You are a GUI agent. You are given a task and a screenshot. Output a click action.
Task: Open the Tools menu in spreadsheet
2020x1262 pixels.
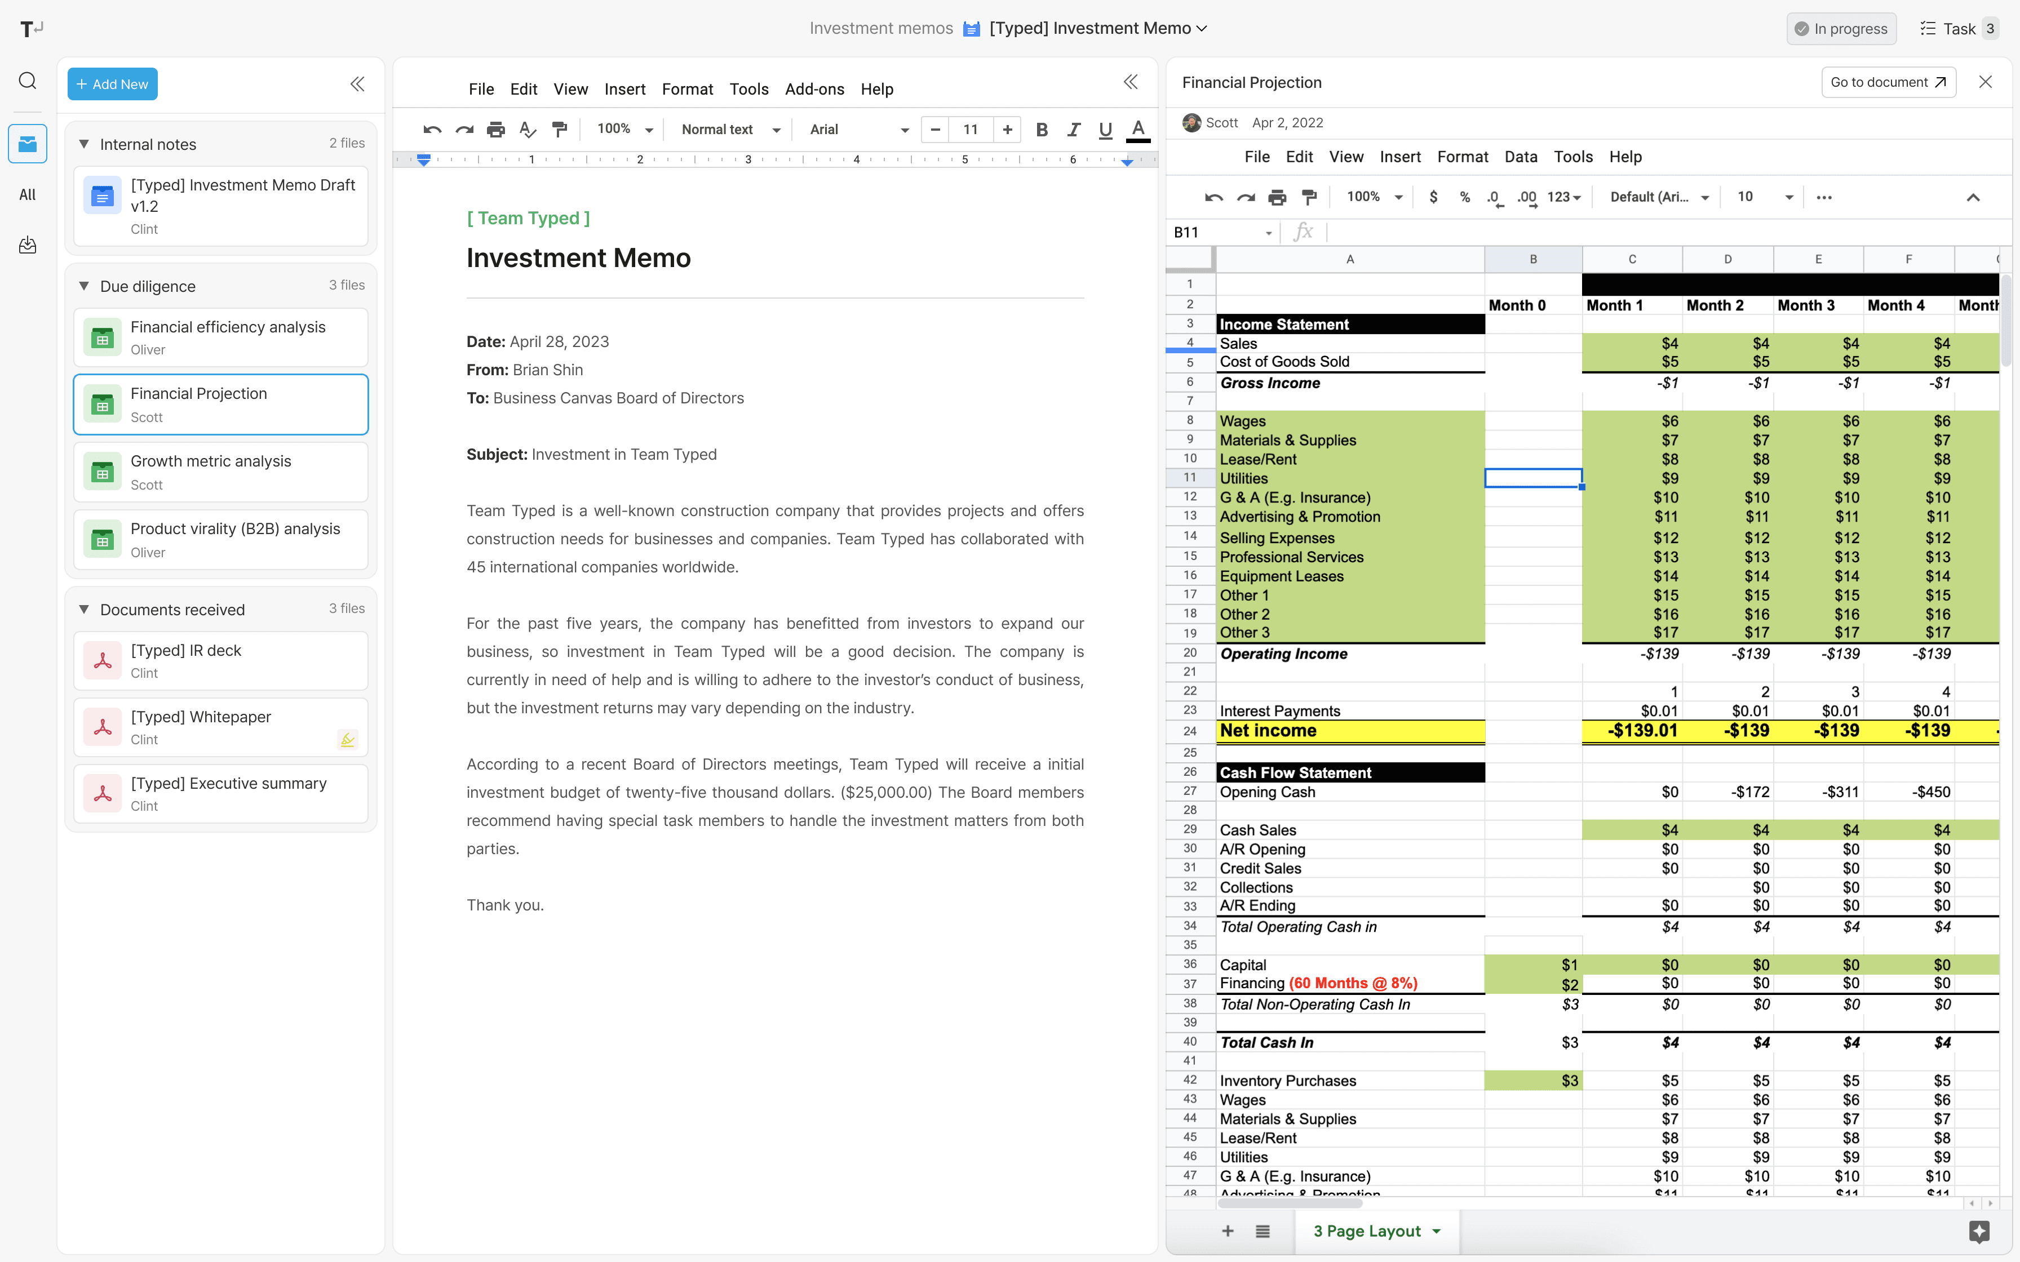click(1572, 157)
